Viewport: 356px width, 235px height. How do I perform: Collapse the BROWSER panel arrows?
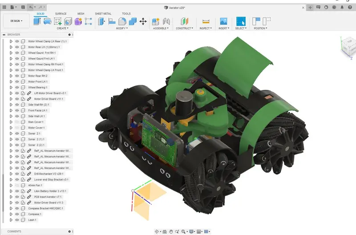(x=4, y=35)
